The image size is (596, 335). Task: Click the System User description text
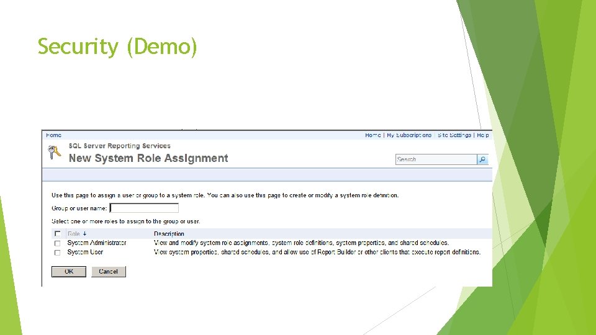tap(317, 252)
